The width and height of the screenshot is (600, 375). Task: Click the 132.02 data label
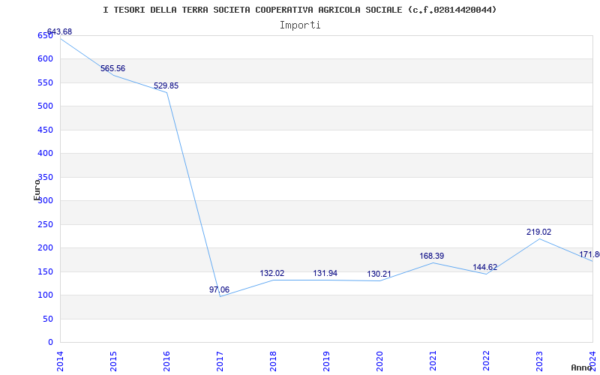[x=272, y=273]
